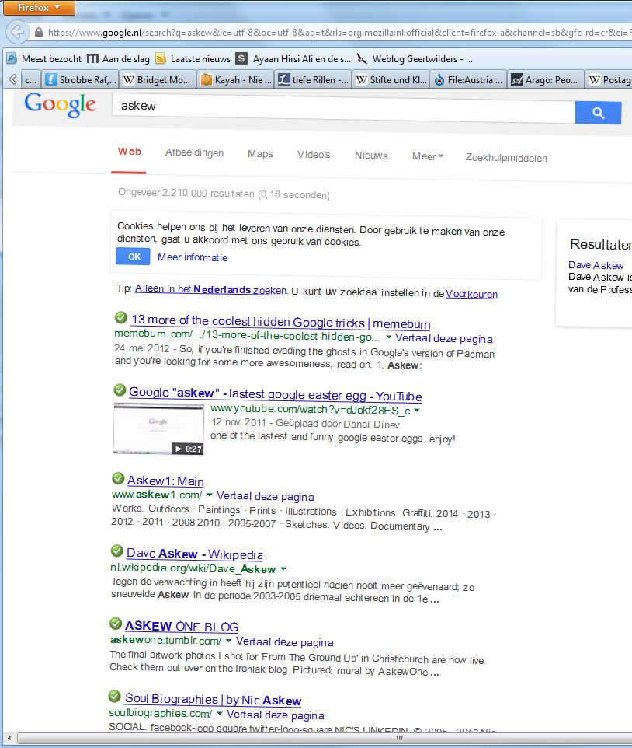Expand the Meer dropdown
The height and width of the screenshot is (748, 632).
[428, 156]
